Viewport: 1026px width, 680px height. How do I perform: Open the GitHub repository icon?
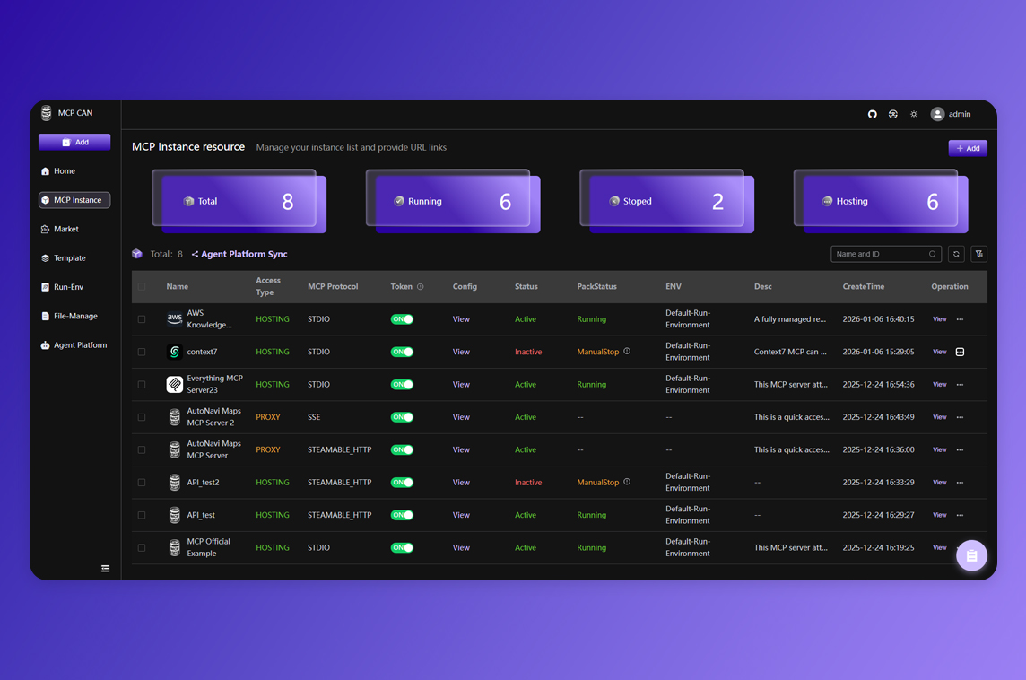[872, 114]
